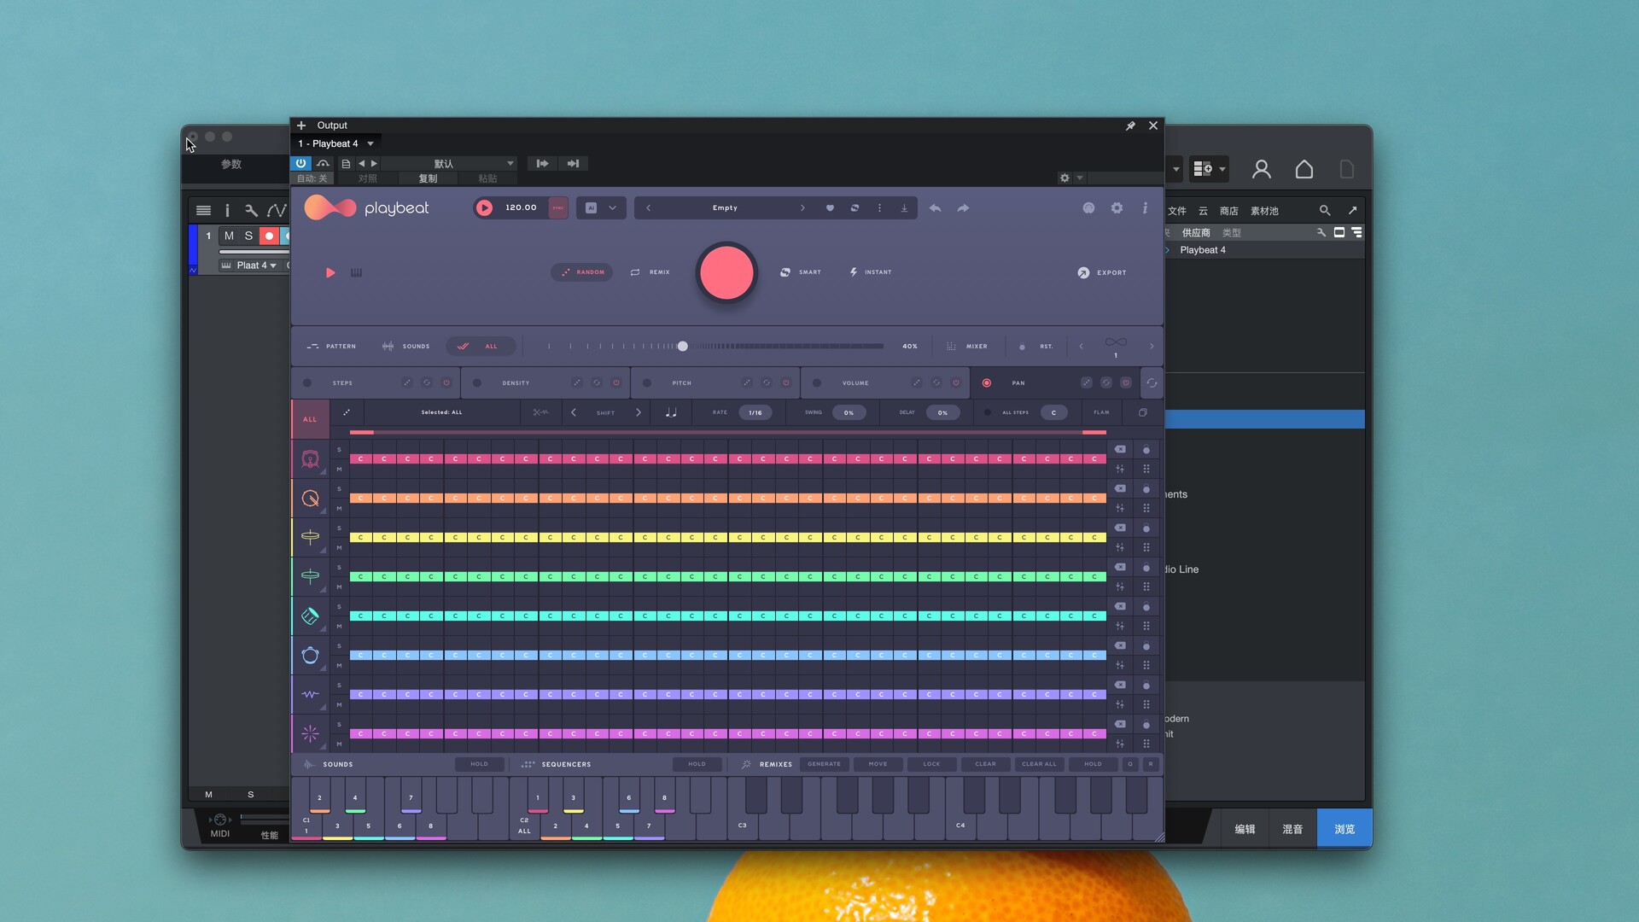The height and width of the screenshot is (922, 1639).
Task: Toggle the plugin bypass power button
Action: coord(300,163)
